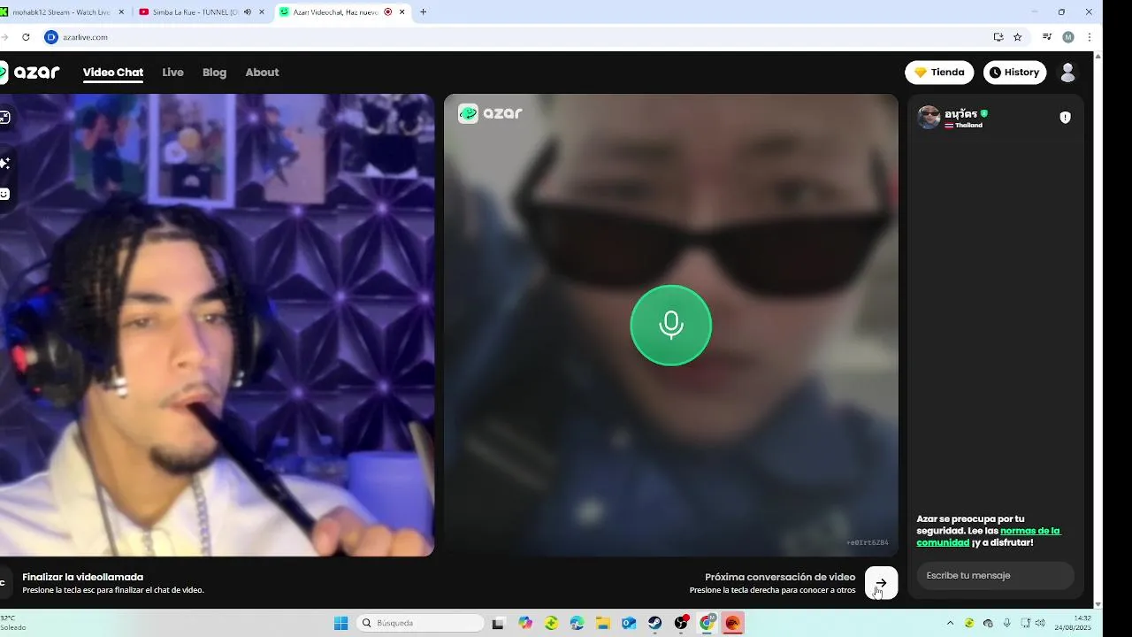
Task: Click the Búsqueda taskbar search box
Action: 421,623
